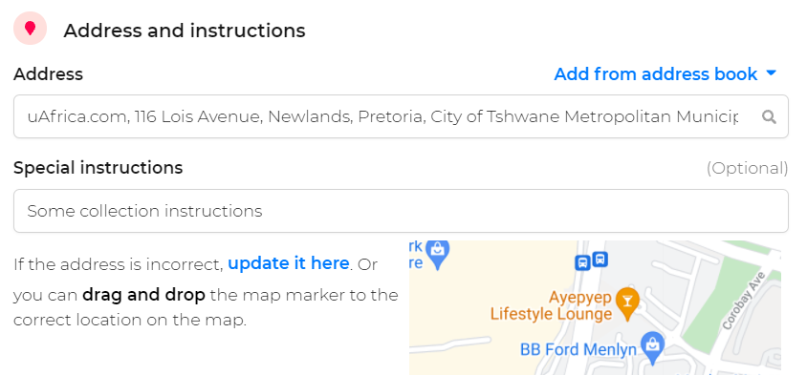
Task: Focus the Address input field
Action: coord(401,116)
